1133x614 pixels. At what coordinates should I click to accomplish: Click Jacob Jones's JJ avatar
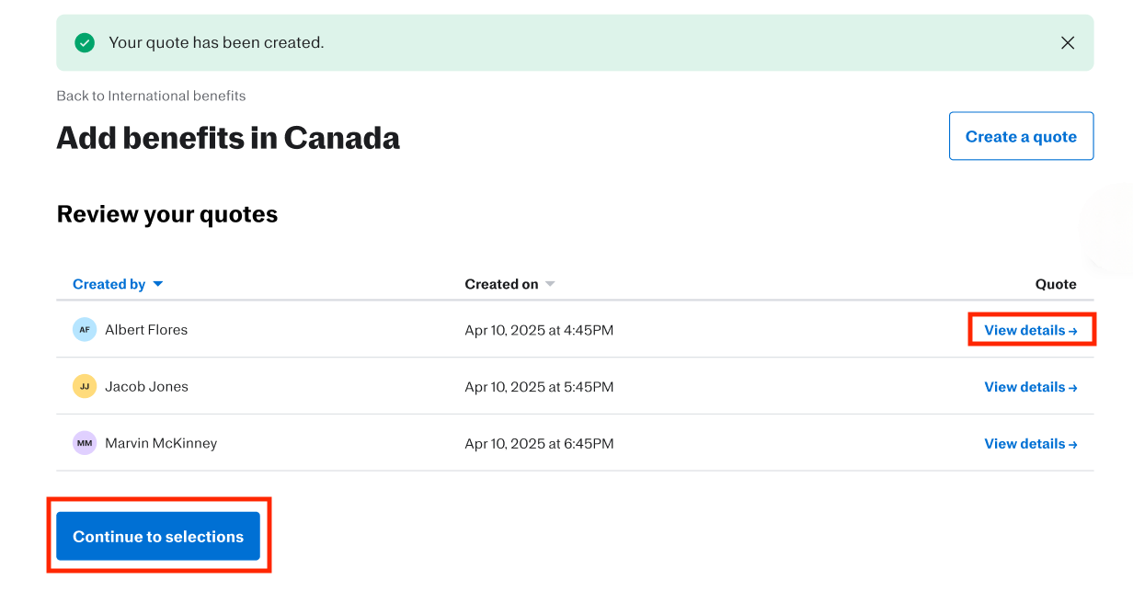tap(85, 387)
